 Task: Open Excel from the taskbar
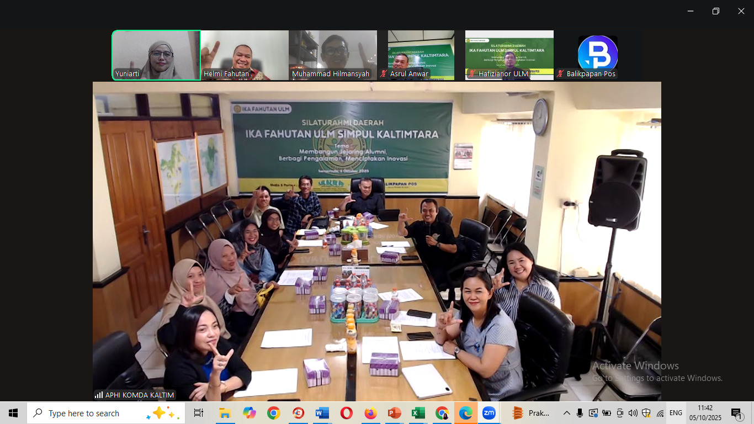pos(418,413)
